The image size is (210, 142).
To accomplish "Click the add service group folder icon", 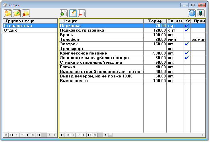I will (8, 13).
